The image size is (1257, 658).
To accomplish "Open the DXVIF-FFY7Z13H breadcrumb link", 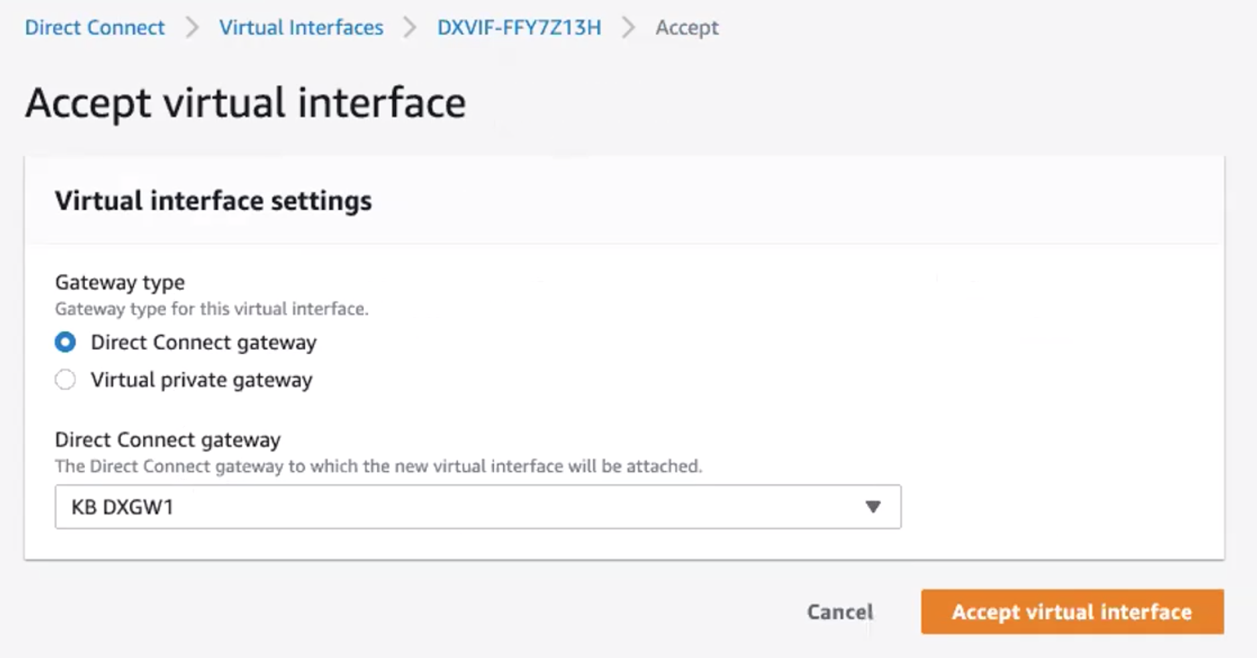I will [519, 27].
